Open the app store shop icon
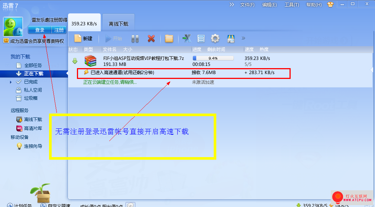375x207 pixels. click(231, 38)
